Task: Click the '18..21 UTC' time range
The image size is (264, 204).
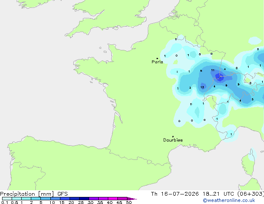Action: point(218,194)
